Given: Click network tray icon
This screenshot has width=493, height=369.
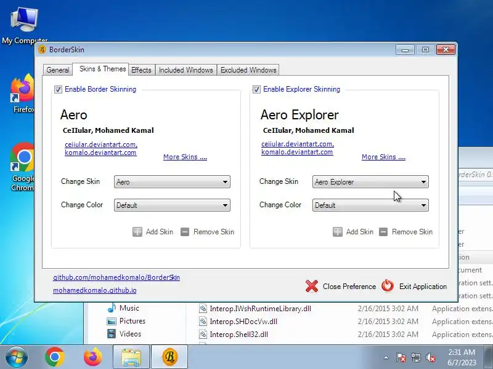Looking at the screenshot, I should point(416,357).
